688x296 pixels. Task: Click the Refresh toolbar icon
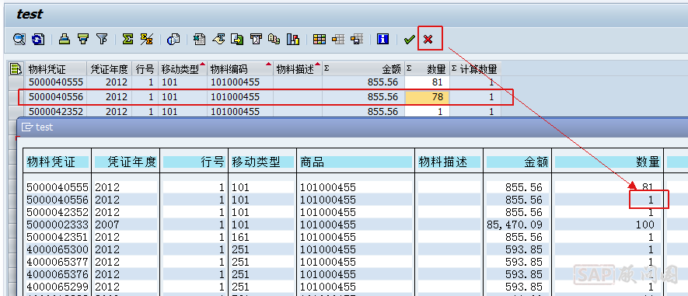[x=39, y=40]
